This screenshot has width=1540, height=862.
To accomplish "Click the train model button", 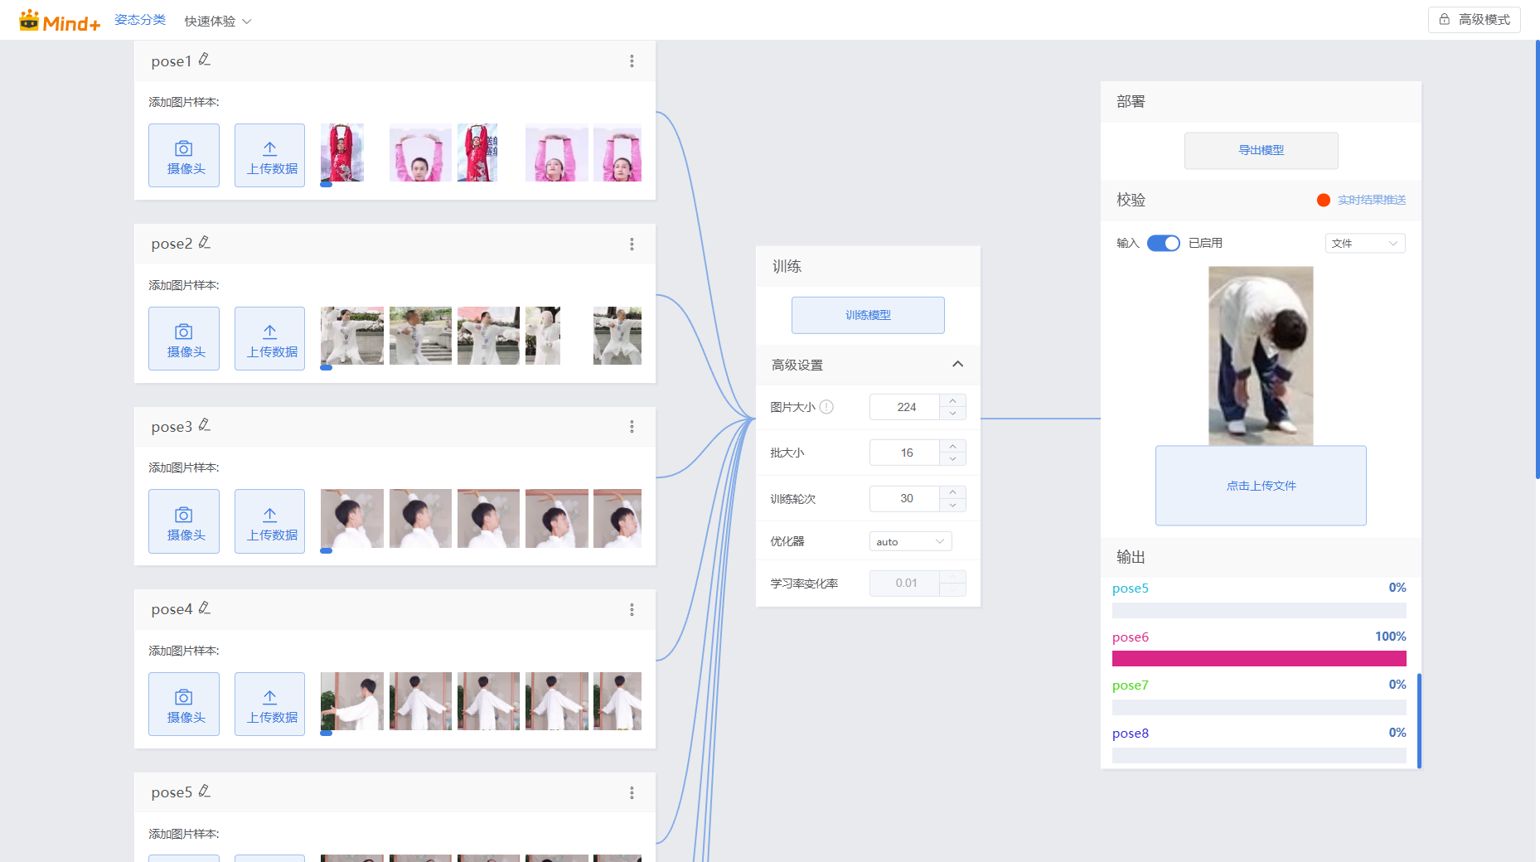I will point(868,315).
